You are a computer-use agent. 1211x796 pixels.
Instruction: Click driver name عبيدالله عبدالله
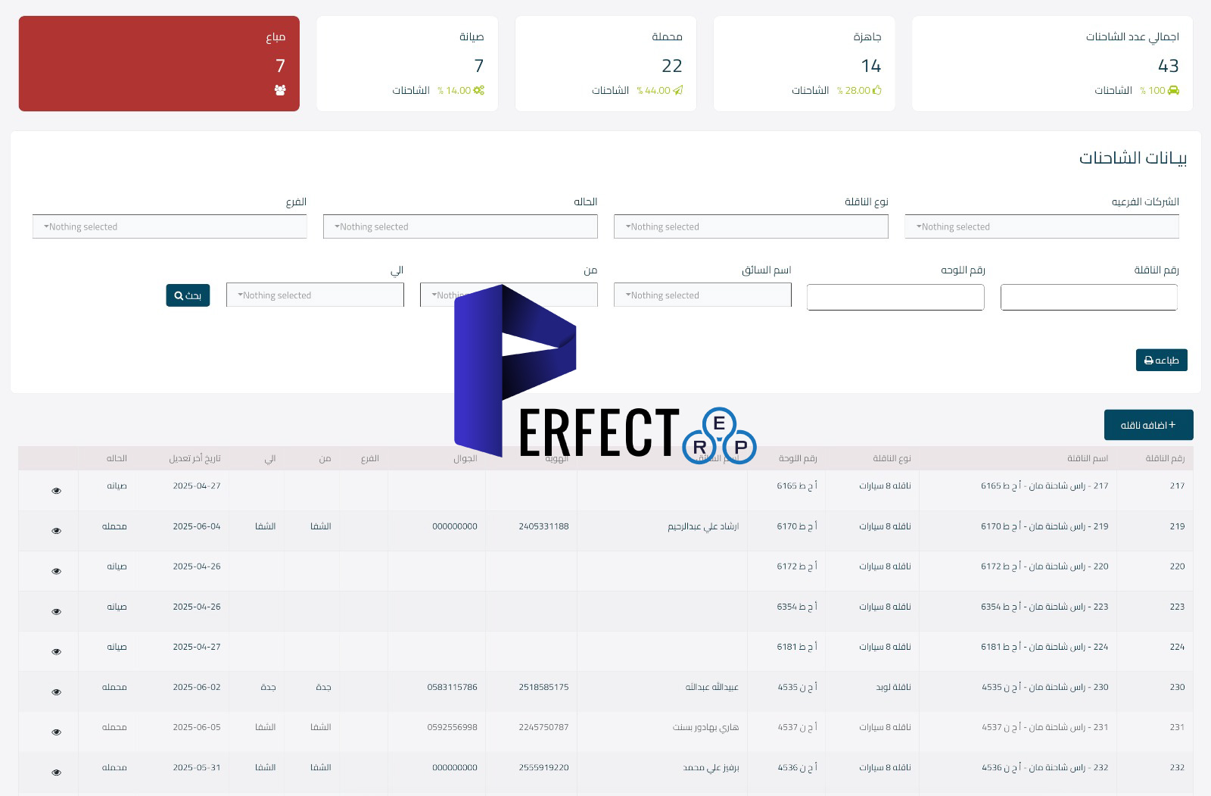[x=712, y=687]
